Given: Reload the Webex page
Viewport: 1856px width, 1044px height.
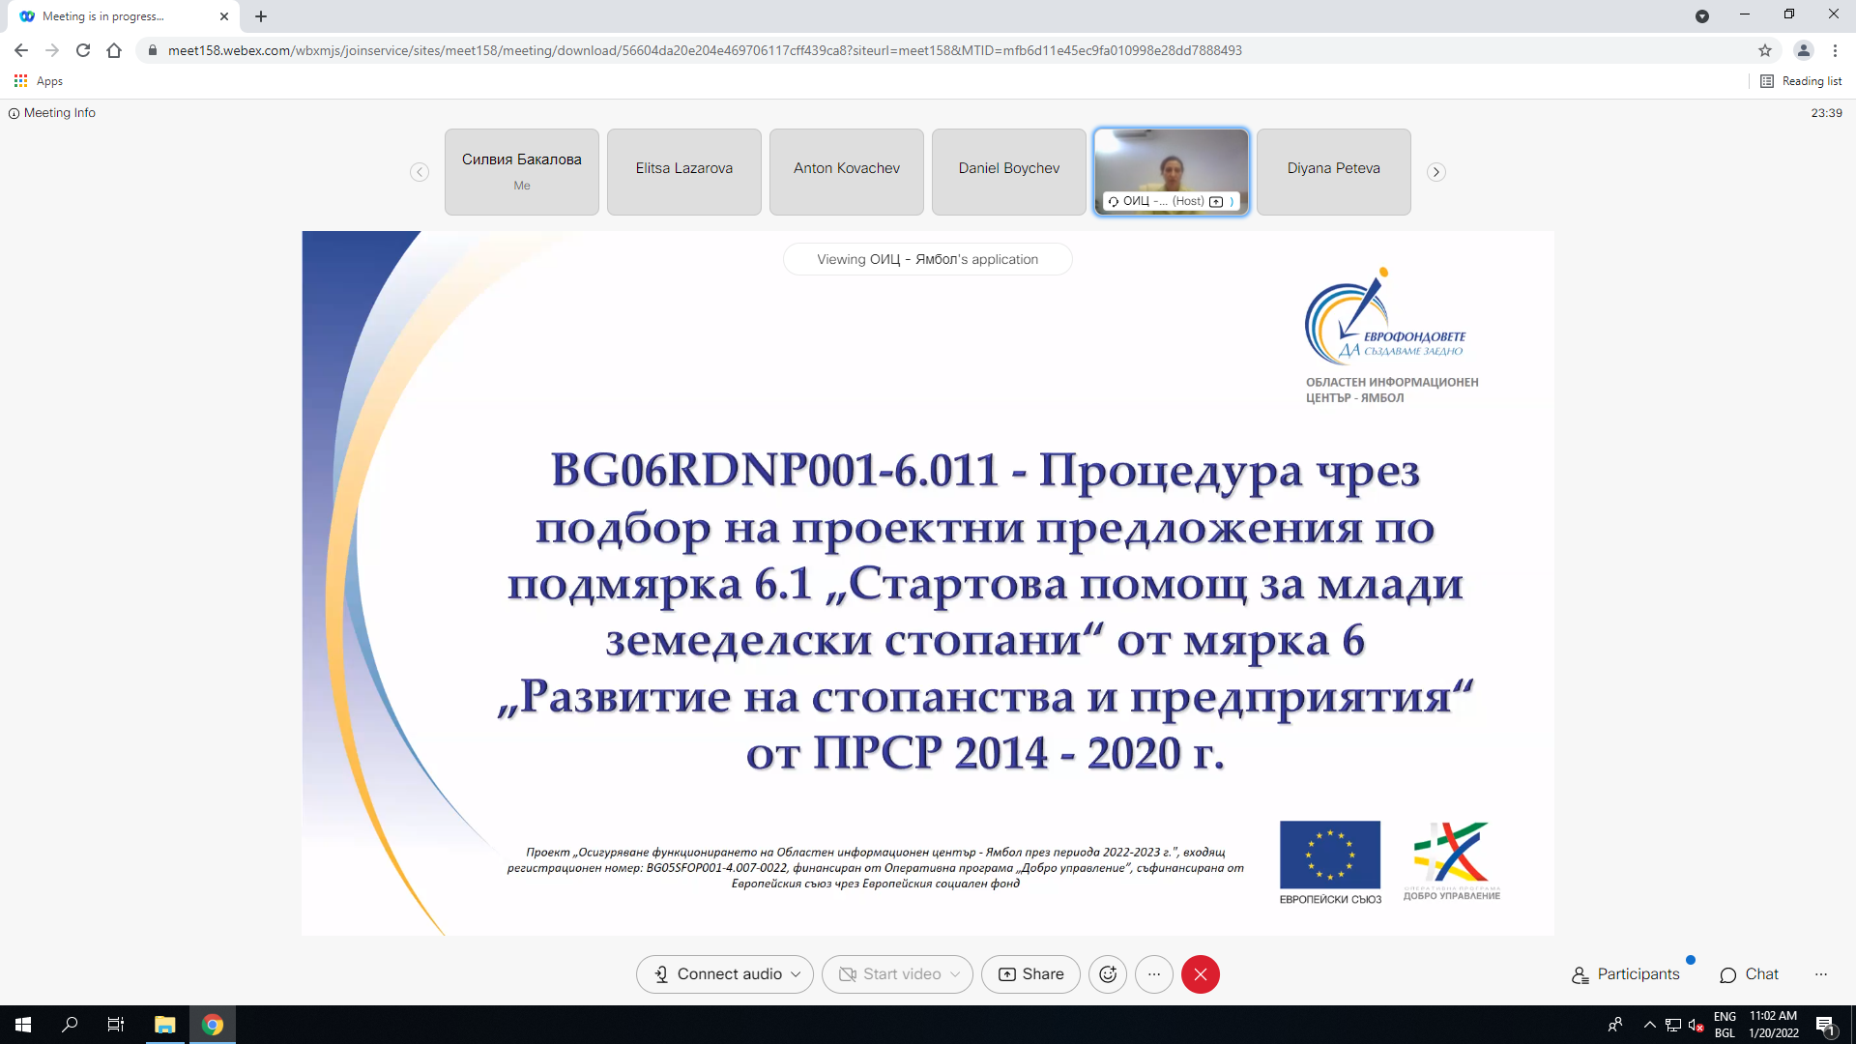Looking at the screenshot, I should (x=83, y=50).
